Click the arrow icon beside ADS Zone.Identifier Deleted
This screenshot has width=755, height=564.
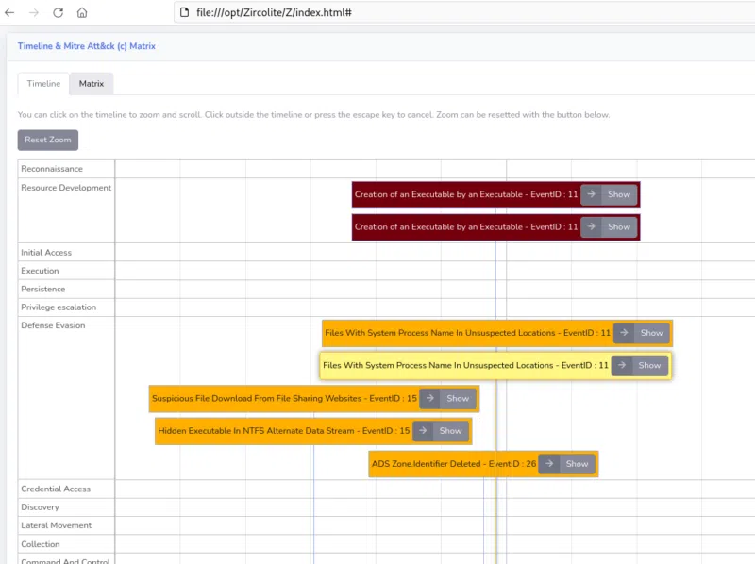pyautogui.click(x=548, y=463)
